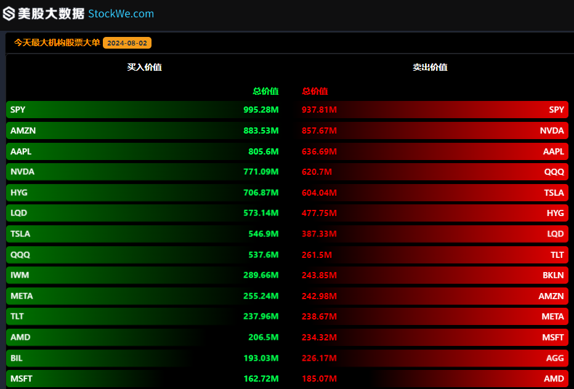Click the StockWe S logo icon
The image size is (574, 389).
tap(9, 14)
